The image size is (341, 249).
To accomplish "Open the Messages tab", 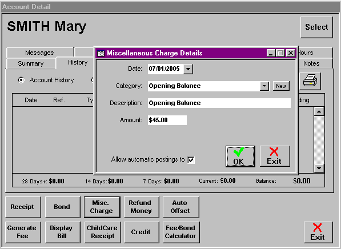I will (39, 53).
